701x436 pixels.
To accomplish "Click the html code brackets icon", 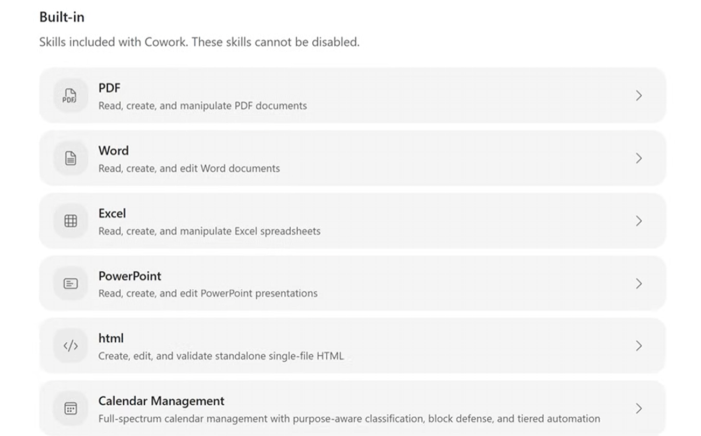I will [x=71, y=346].
